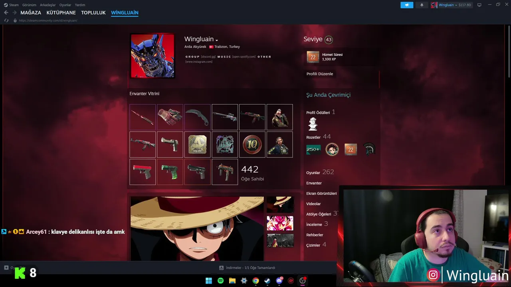Open the 250+ games badge
Viewport: 511px width, 287px height.
coord(313,149)
